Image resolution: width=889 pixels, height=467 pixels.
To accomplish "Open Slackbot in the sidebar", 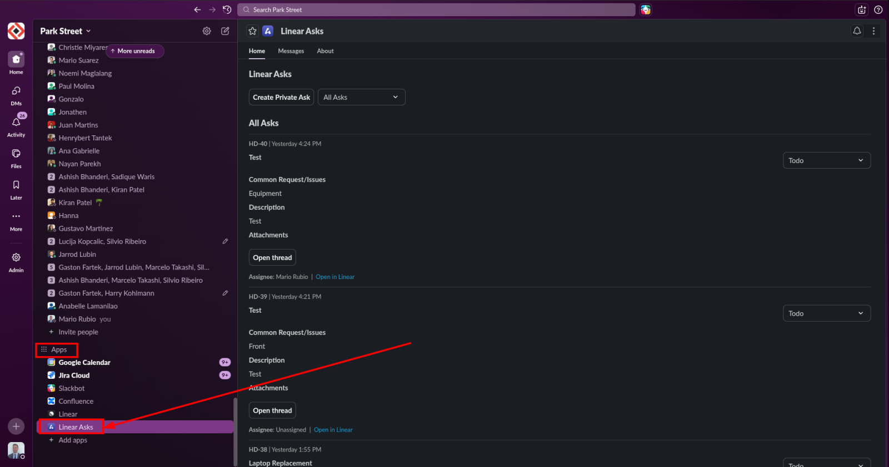I will point(134,388).
